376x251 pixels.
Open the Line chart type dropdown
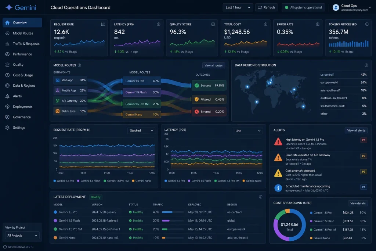coord(248,131)
